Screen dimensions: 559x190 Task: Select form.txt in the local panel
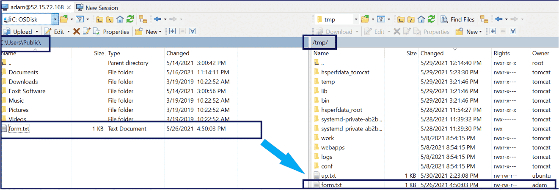(19, 129)
